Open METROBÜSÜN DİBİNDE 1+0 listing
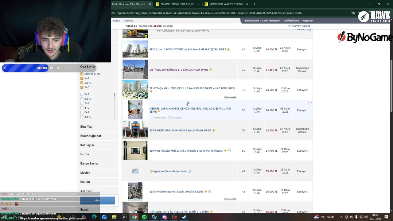Screen dimensions: 393x221 (x=179, y=70)
